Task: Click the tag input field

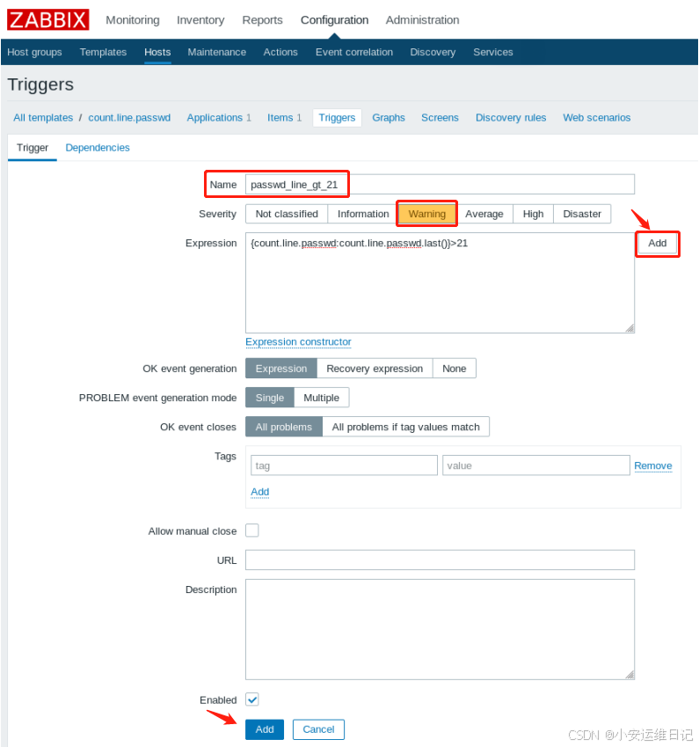Action: pos(344,465)
